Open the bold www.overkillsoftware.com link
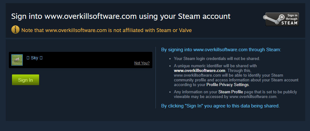This screenshot has height=131, width=310. tap(200, 70)
